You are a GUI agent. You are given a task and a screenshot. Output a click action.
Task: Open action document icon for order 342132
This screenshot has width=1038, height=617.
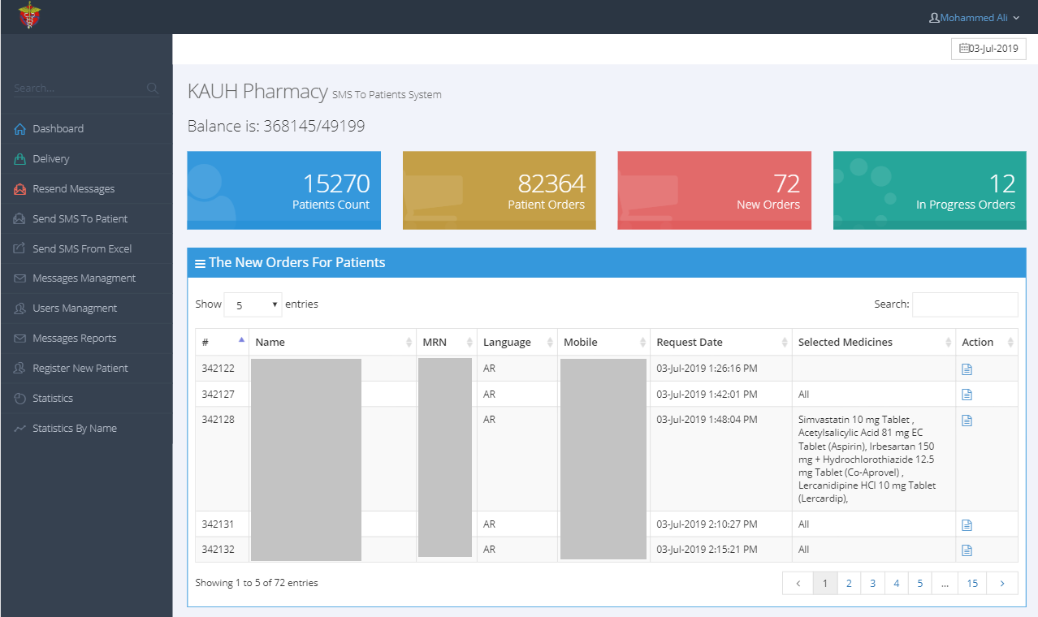coord(967,550)
